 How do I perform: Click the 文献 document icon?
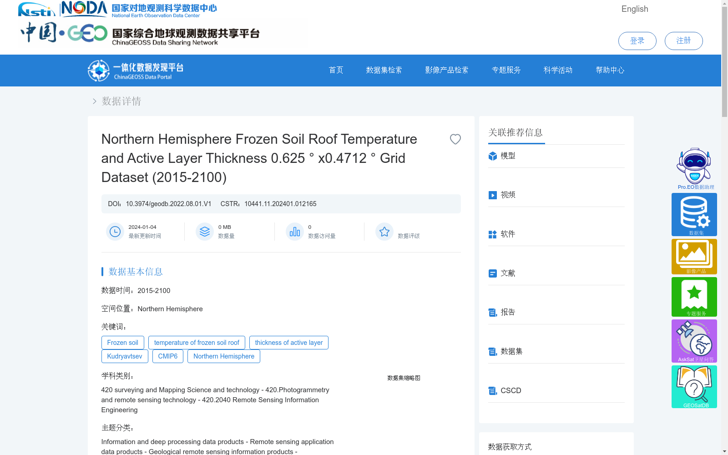(x=493, y=273)
